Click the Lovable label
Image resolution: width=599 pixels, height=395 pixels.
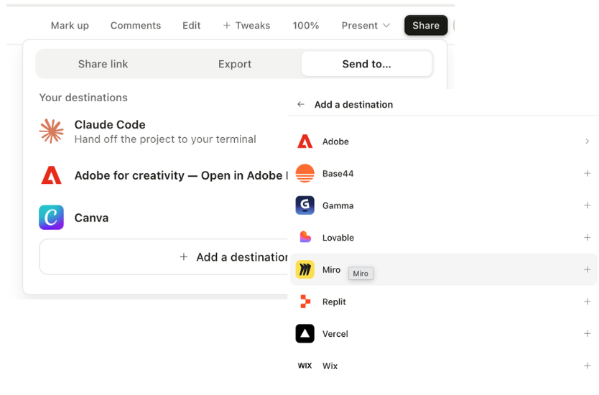338,238
